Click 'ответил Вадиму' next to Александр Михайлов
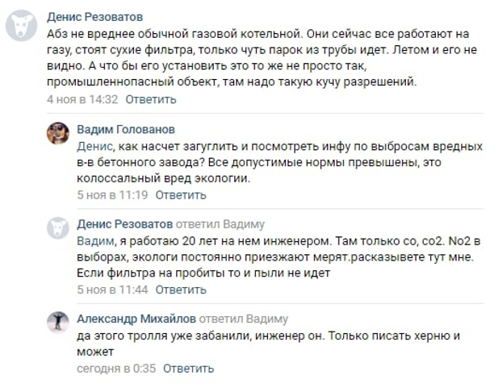This screenshot has height=388, width=498. click(244, 319)
